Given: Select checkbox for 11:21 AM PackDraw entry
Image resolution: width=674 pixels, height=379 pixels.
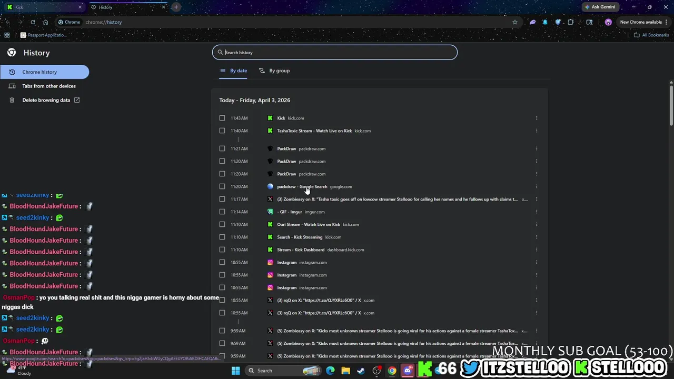Looking at the screenshot, I should (x=222, y=148).
